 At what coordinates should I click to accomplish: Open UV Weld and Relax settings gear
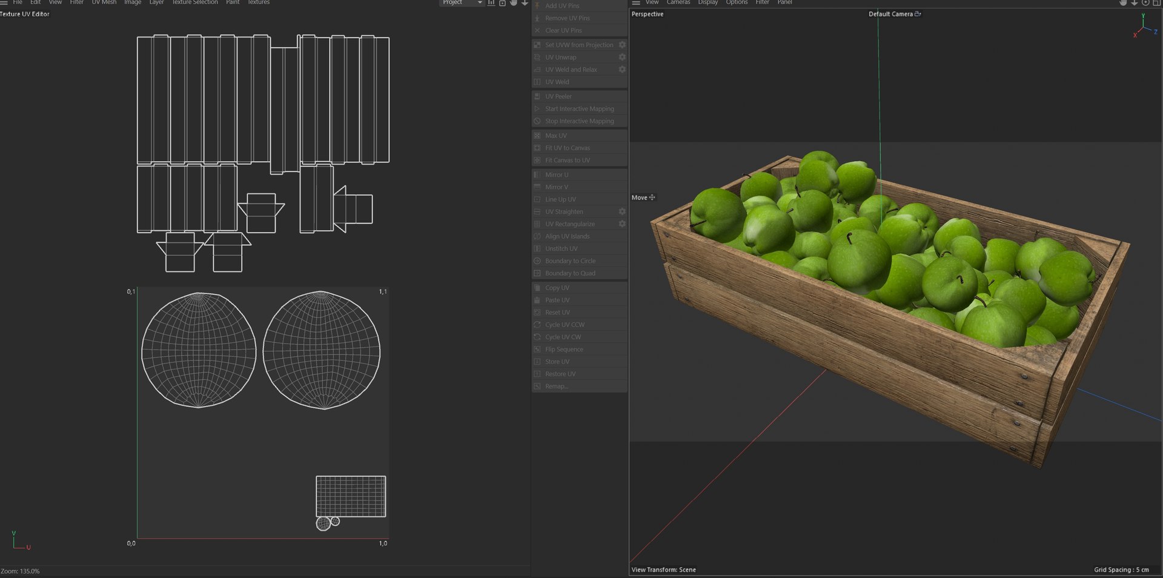621,70
